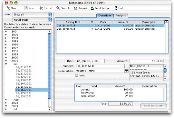Click the date tree scroll down arrow
The height and width of the screenshot is (118, 174).
pyautogui.click(x=50, y=109)
